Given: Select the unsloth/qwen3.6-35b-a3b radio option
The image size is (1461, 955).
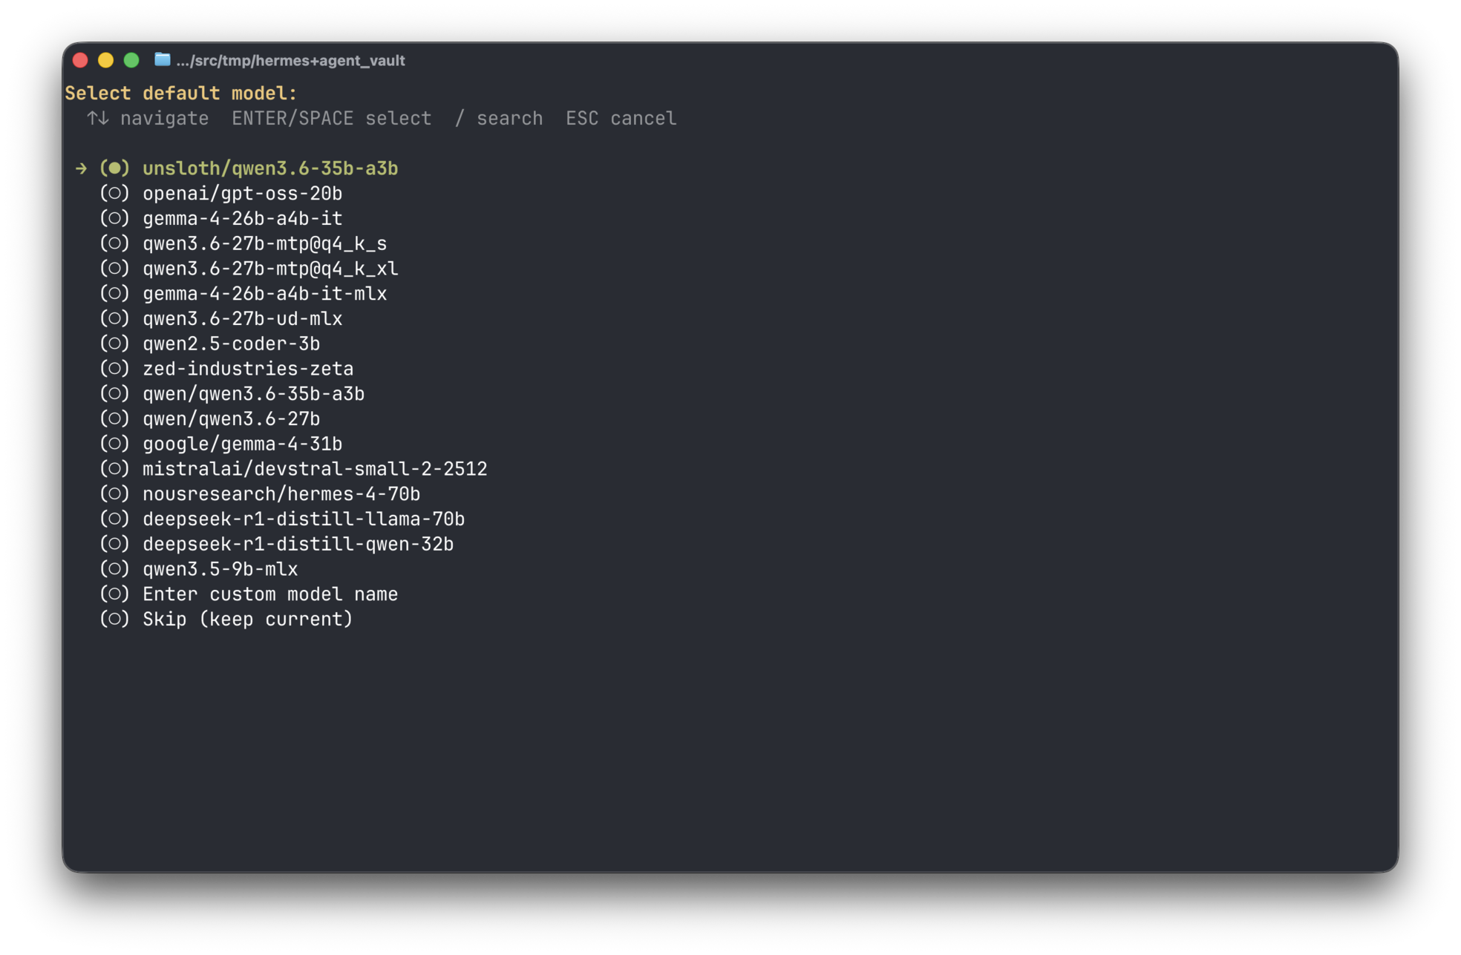Looking at the screenshot, I should click(114, 168).
